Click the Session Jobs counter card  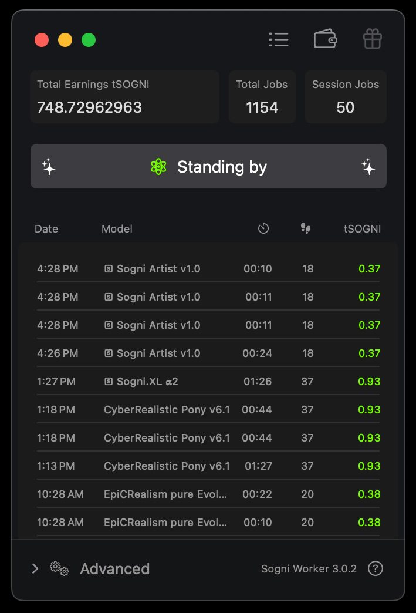click(346, 97)
